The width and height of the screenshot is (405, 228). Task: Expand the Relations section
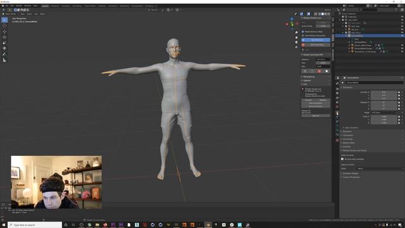point(347,131)
